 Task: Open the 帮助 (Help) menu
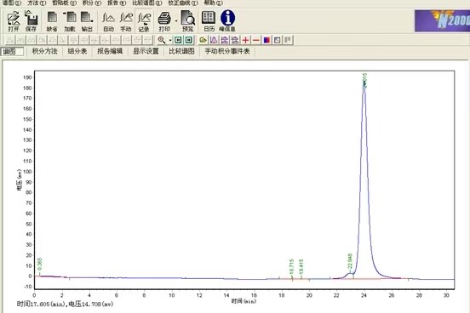pyautogui.click(x=213, y=3)
